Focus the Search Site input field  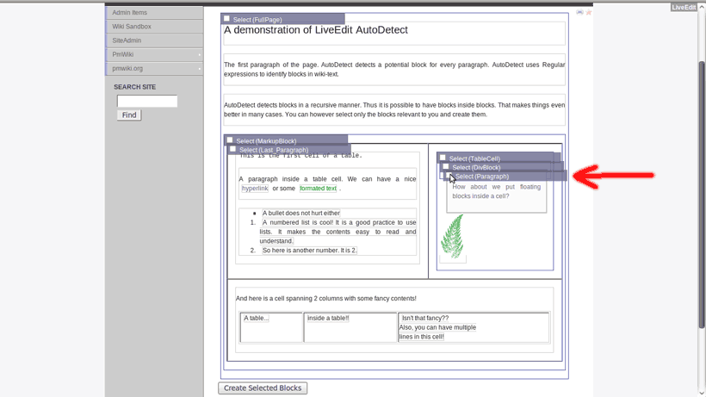147,102
